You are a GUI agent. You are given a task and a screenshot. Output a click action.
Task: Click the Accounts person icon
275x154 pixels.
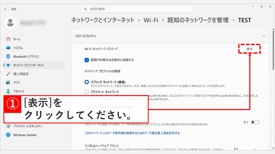click(8, 91)
